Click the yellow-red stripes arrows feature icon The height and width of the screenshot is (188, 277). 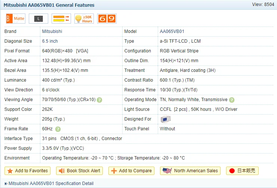pyautogui.click(x=61, y=18)
